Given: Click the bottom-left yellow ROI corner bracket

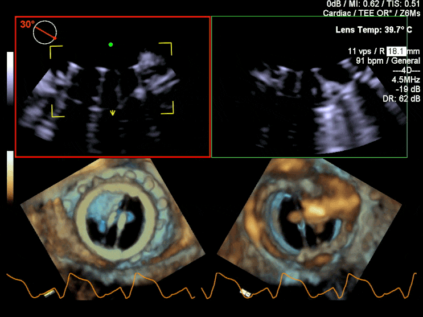Looking at the screenshot, I should (58, 111).
